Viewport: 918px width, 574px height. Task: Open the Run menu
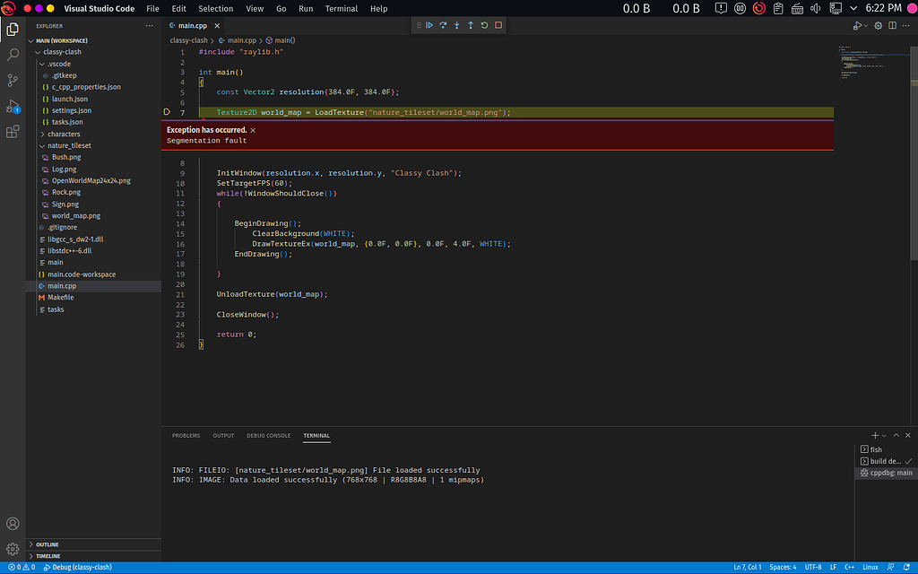[306, 8]
